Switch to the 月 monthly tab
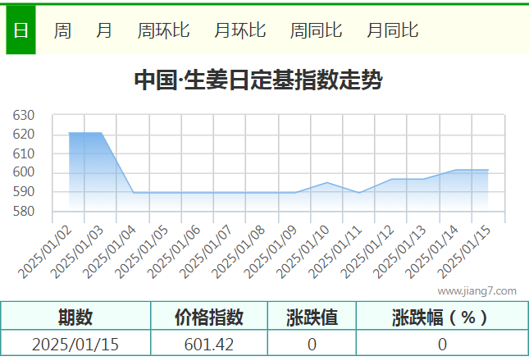This screenshot has height=361, width=529. (104, 30)
